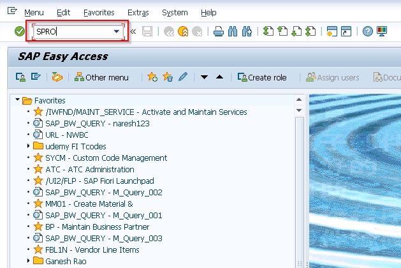Image resolution: width=401 pixels, height=268 pixels.
Task: Open Help question mark icon
Action: [367, 31]
